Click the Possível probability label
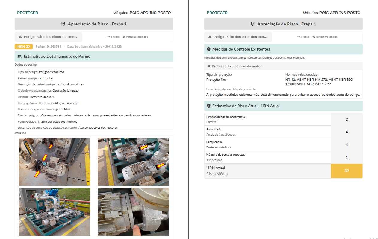Viewport: 378px width, 239px height. pos(212,122)
